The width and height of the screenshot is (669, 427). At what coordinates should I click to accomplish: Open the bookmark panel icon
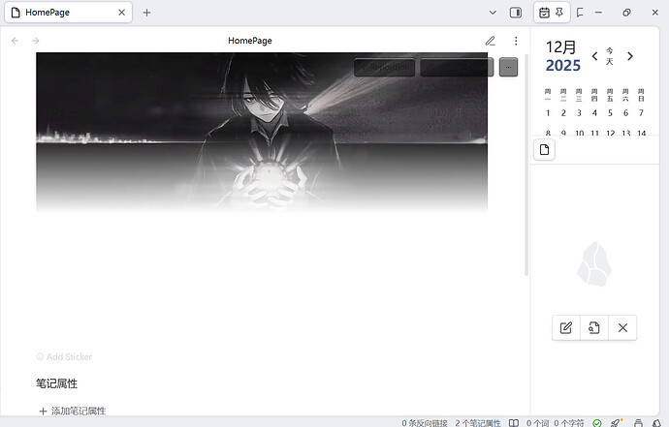coord(579,13)
